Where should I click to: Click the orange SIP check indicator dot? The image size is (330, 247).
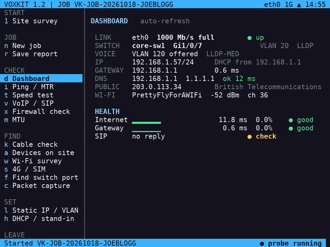[250, 137]
